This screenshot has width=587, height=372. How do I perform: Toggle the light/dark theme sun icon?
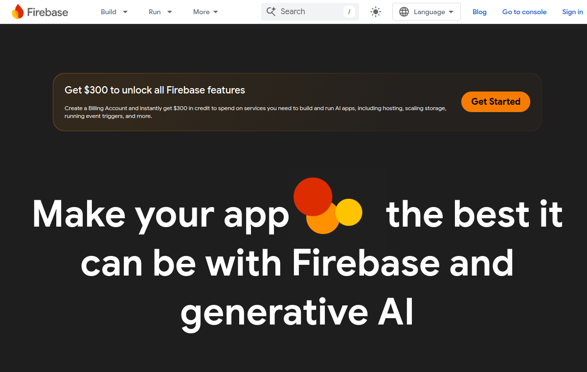click(x=376, y=12)
